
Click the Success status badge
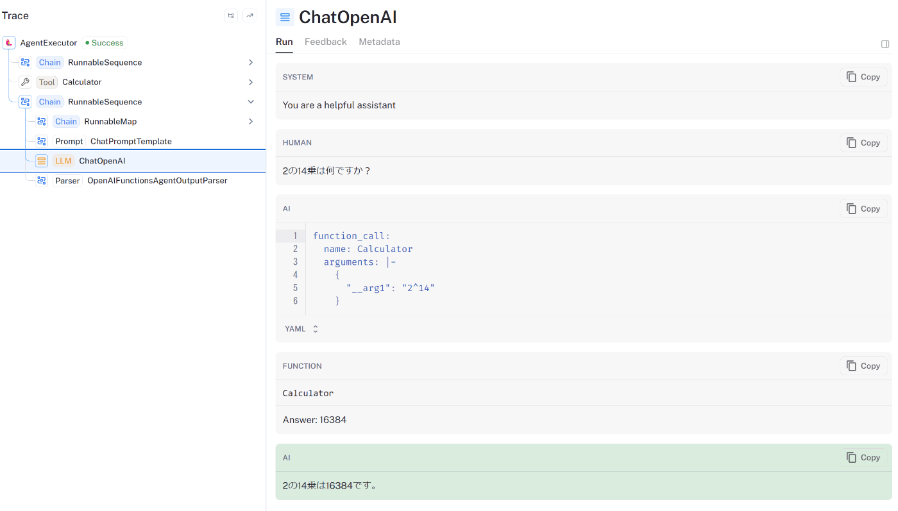pyautogui.click(x=104, y=43)
